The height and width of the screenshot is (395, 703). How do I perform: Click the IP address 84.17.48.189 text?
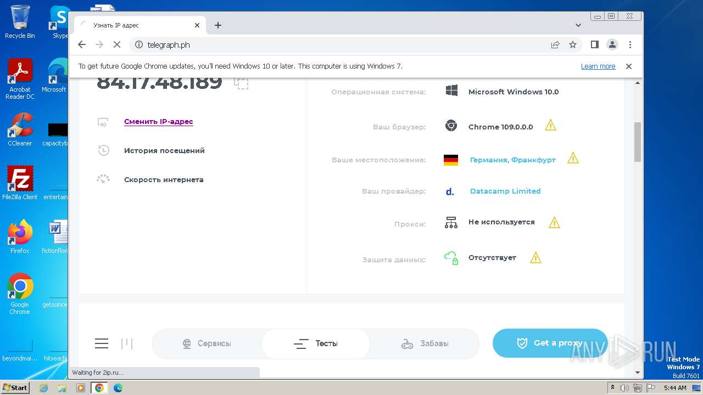tap(159, 82)
